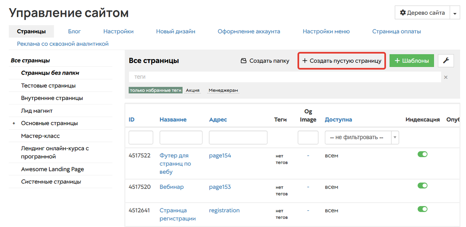The width and height of the screenshot is (466, 227).
Task: Toggle indexing for Вебинар page
Action: [x=422, y=185]
